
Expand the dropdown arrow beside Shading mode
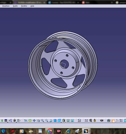tap(66, 122)
